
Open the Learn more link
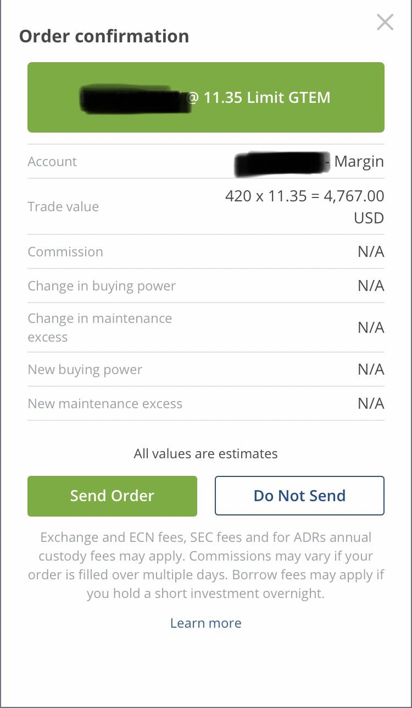(206, 623)
